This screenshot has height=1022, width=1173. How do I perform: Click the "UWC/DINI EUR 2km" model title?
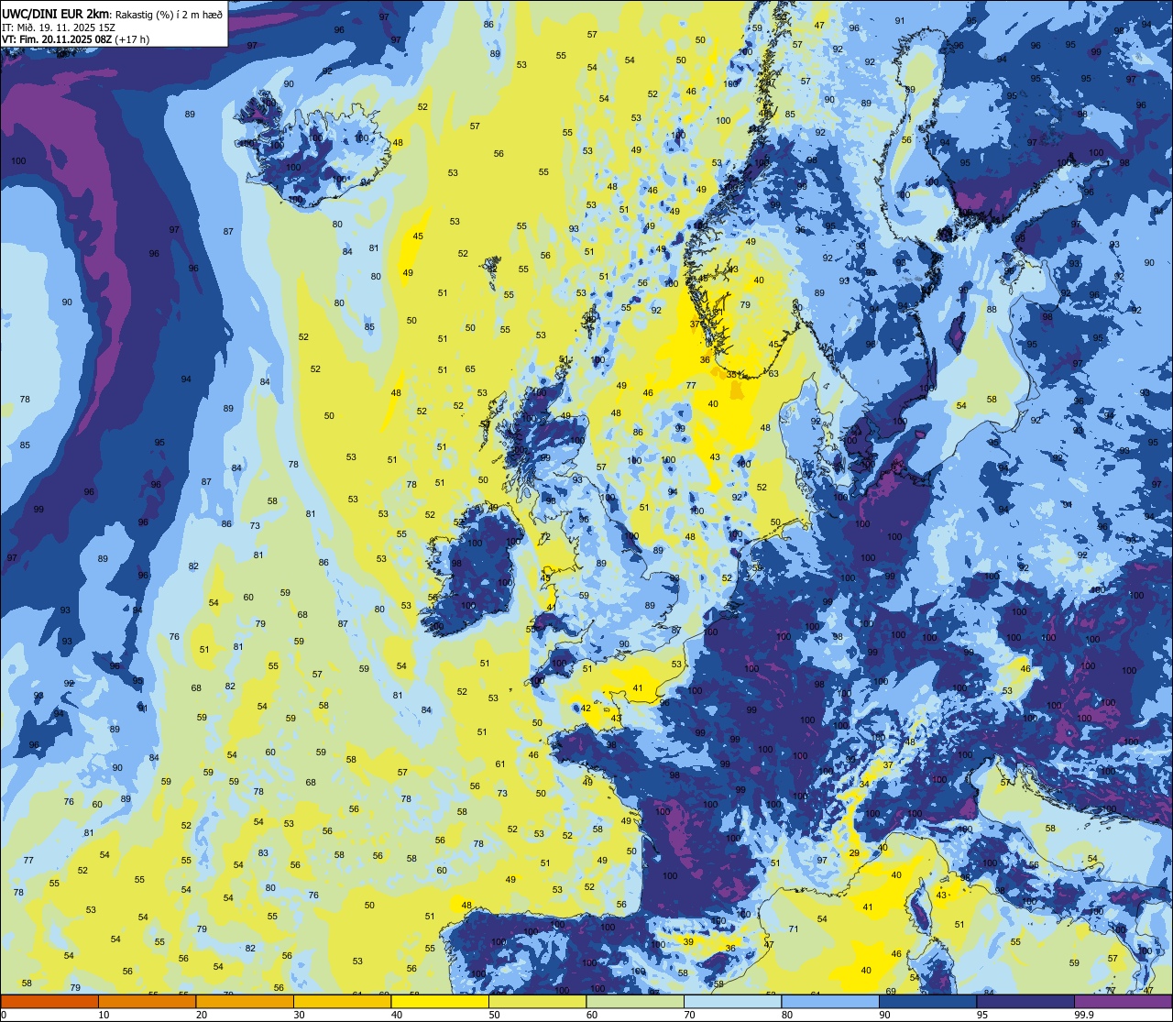click(x=55, y=13)
